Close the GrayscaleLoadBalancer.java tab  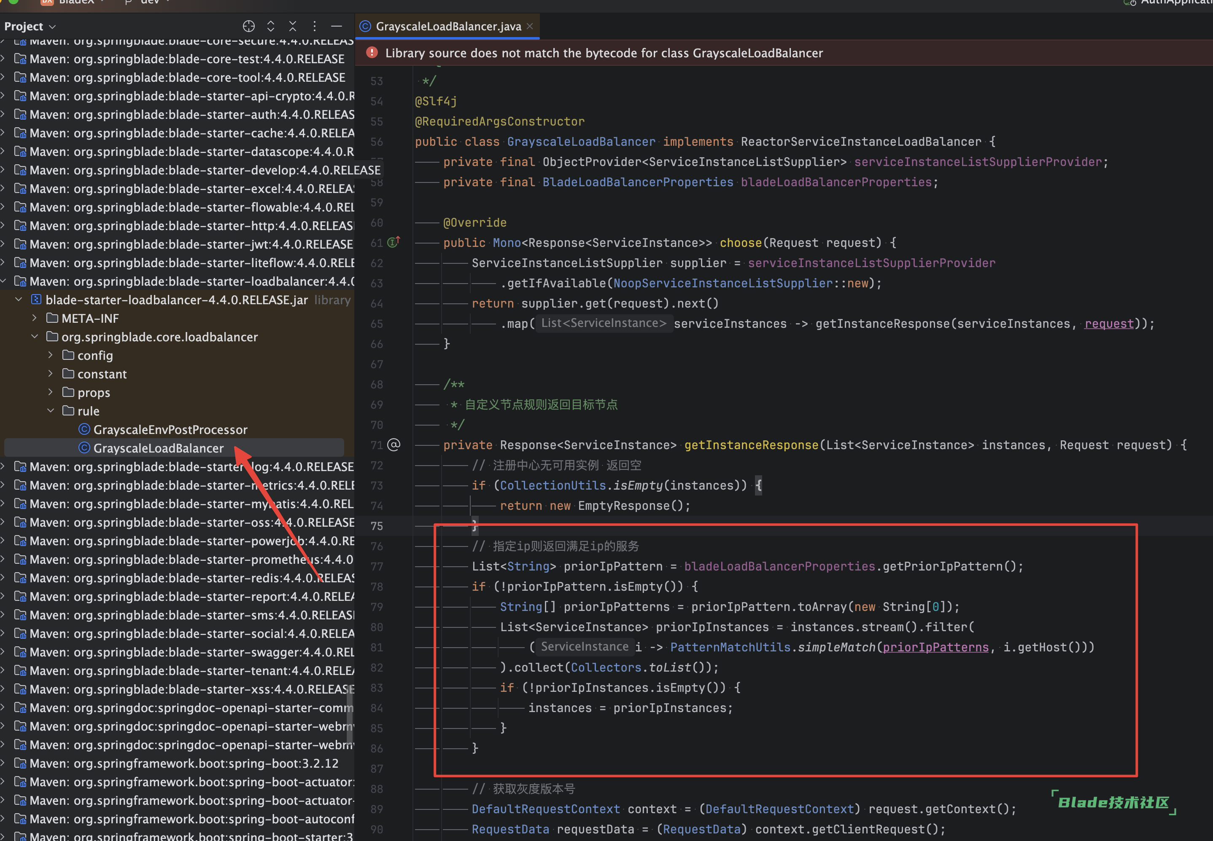tap(529, 27)
